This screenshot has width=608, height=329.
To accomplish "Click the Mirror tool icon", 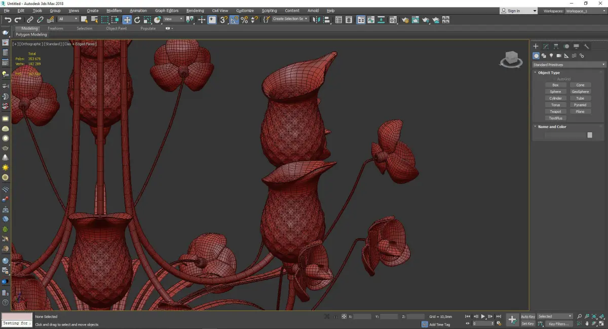I will tap(316, 20).
